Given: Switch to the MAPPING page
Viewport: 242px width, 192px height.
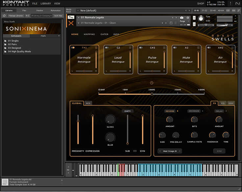Looking at the screenshot, I should 89,34.
